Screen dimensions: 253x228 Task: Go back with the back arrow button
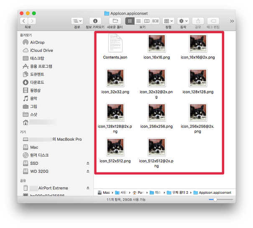(x=24, y=21)
